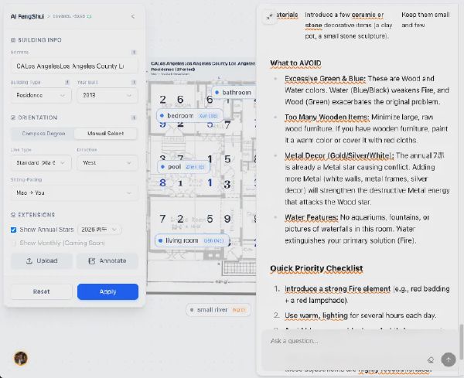This screenshot has width=464, height=378.
Task: Click 'Excessive Green & Blue:' text
Action: tap(326, 79)
